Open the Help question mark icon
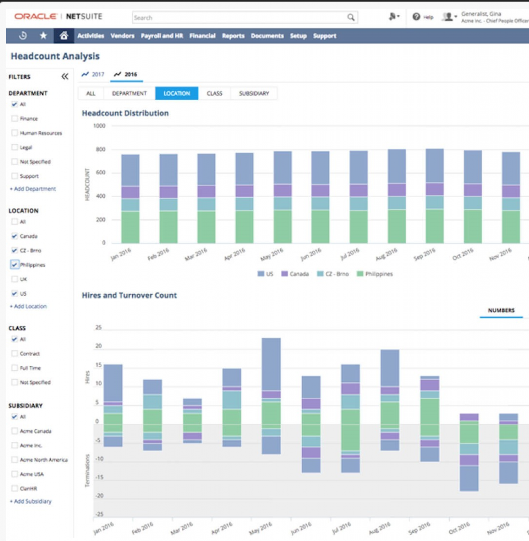529x541 pixels. (x=416, y=17)
